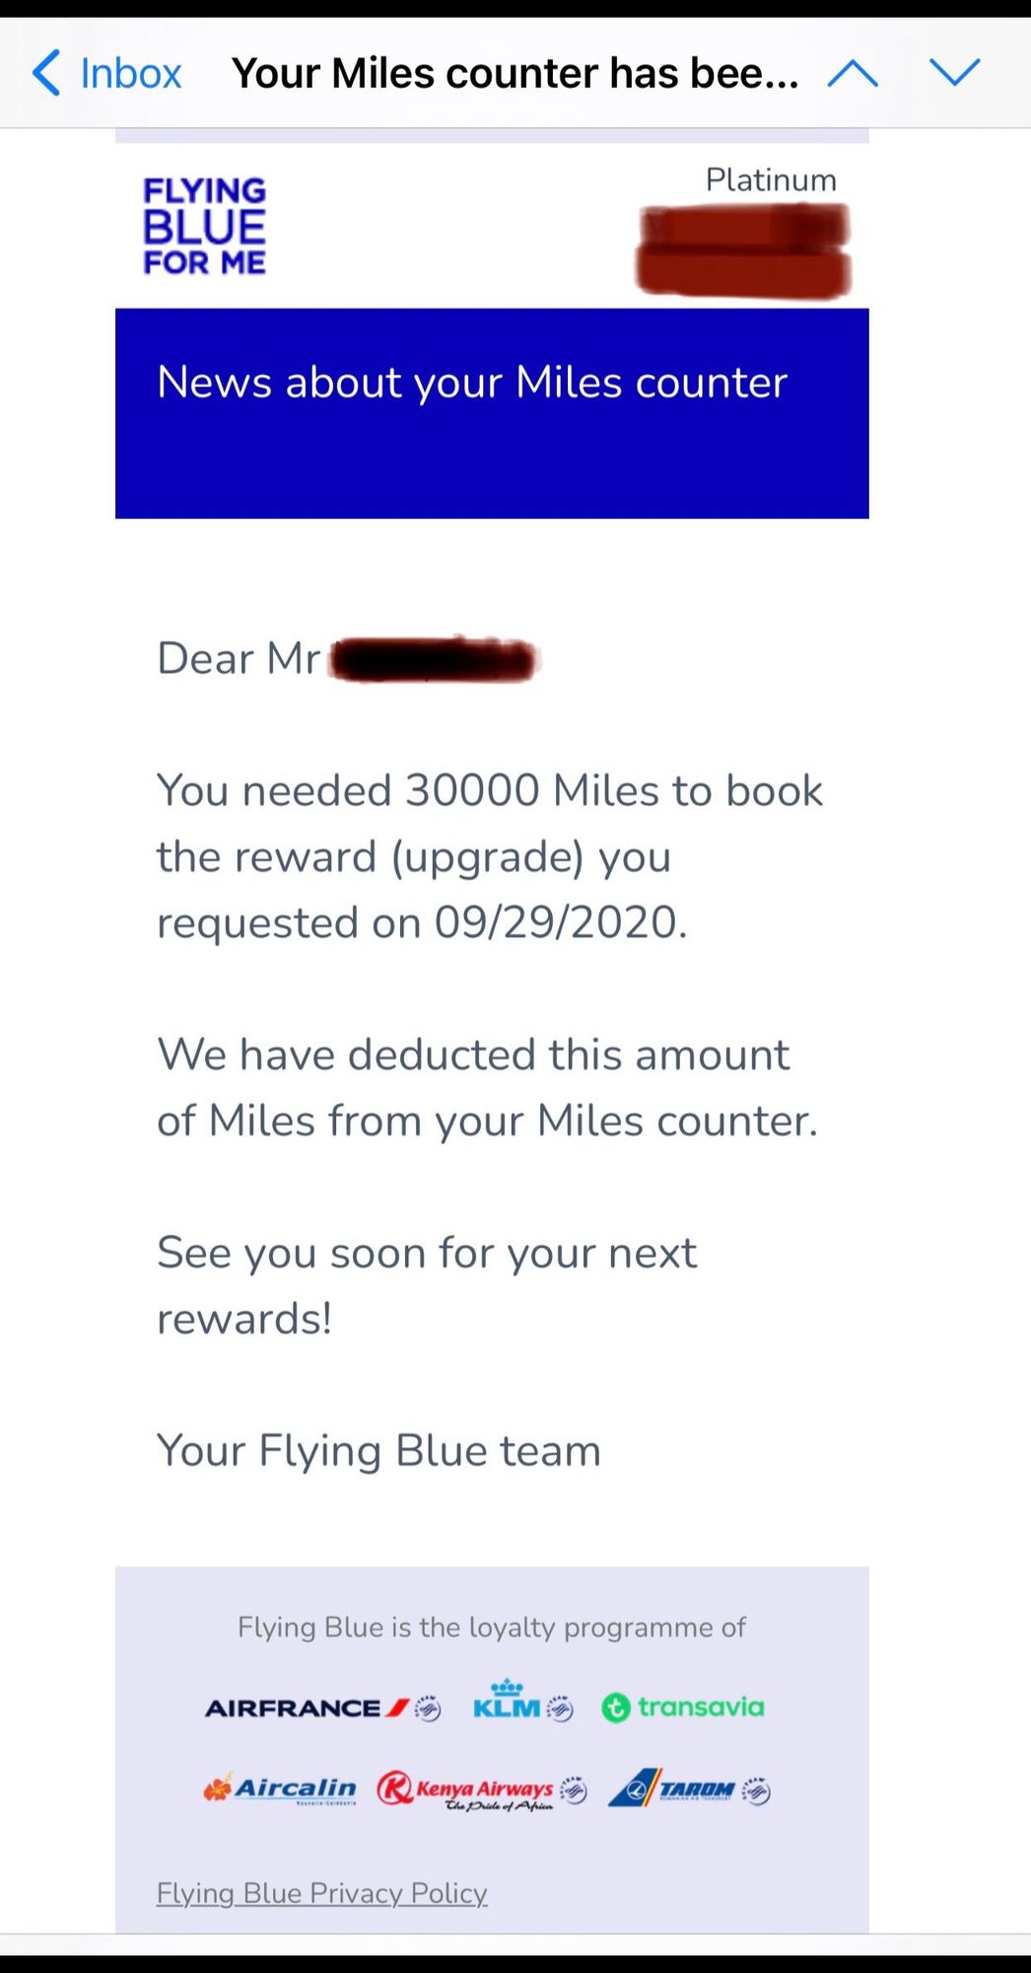Tap the Air France logo
This screenshot has height=1973, width=1031.
click(322, 1708)
